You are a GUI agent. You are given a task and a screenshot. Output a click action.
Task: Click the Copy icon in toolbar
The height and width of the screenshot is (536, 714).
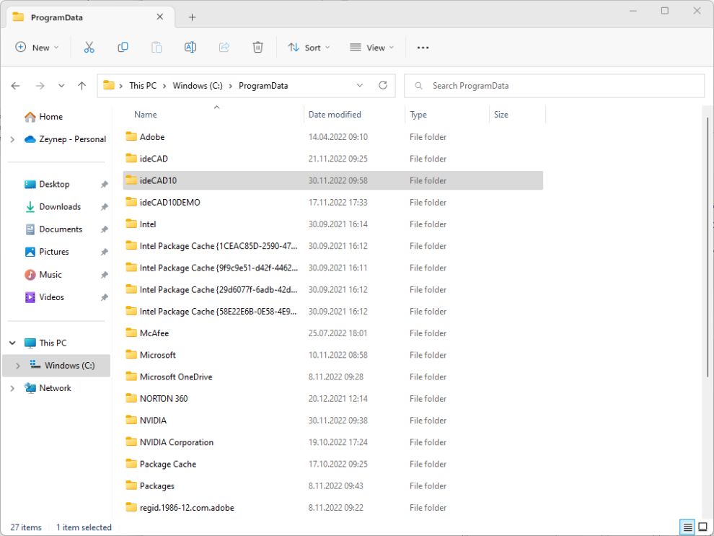(x=123, y=48)
